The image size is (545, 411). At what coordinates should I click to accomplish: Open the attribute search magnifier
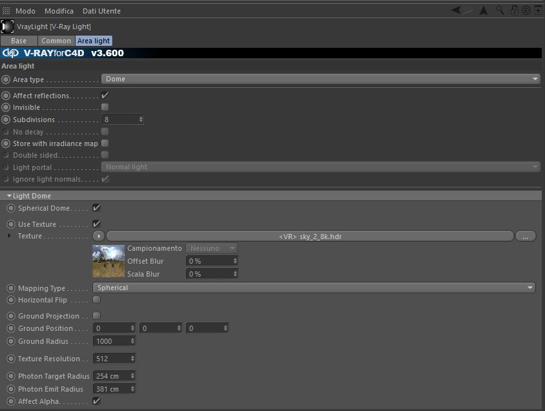pyautogui.click(x=500, y=10)
